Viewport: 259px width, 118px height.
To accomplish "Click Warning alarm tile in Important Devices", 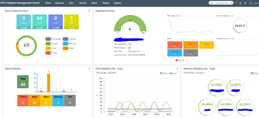I will click(175, 53).
